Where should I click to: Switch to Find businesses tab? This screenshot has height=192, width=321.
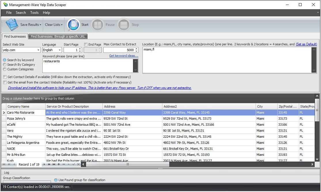click(15, 36)
